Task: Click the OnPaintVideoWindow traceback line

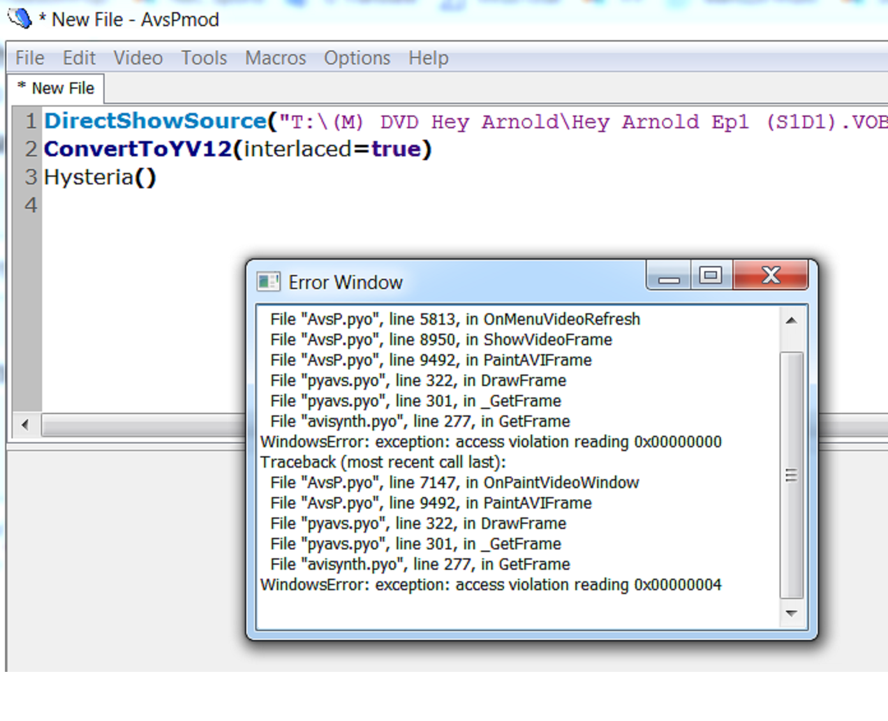Action: click(454, 482)
